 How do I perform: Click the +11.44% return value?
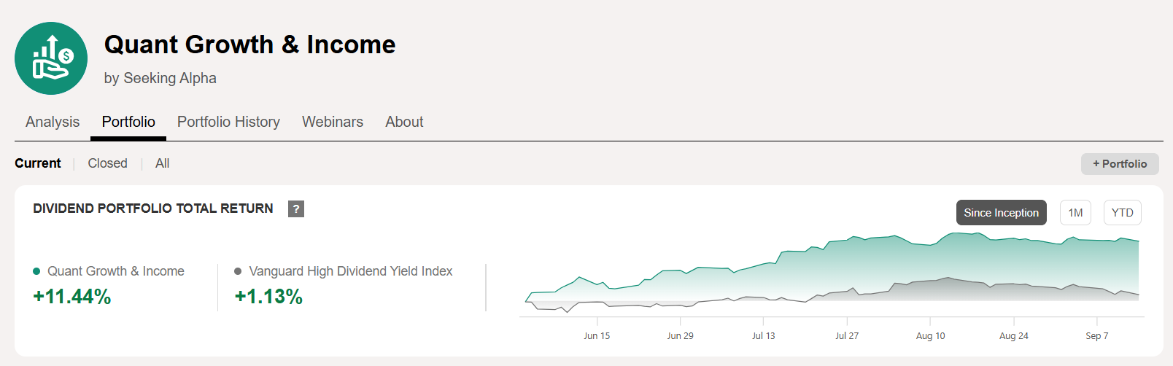pyautogui.click(x=72, y=297)
